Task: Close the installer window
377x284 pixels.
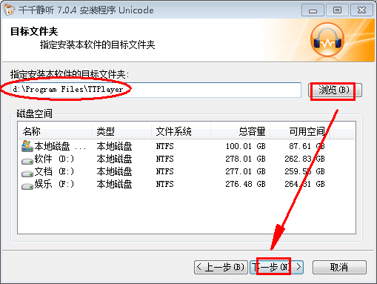Action: coord(361,10)
